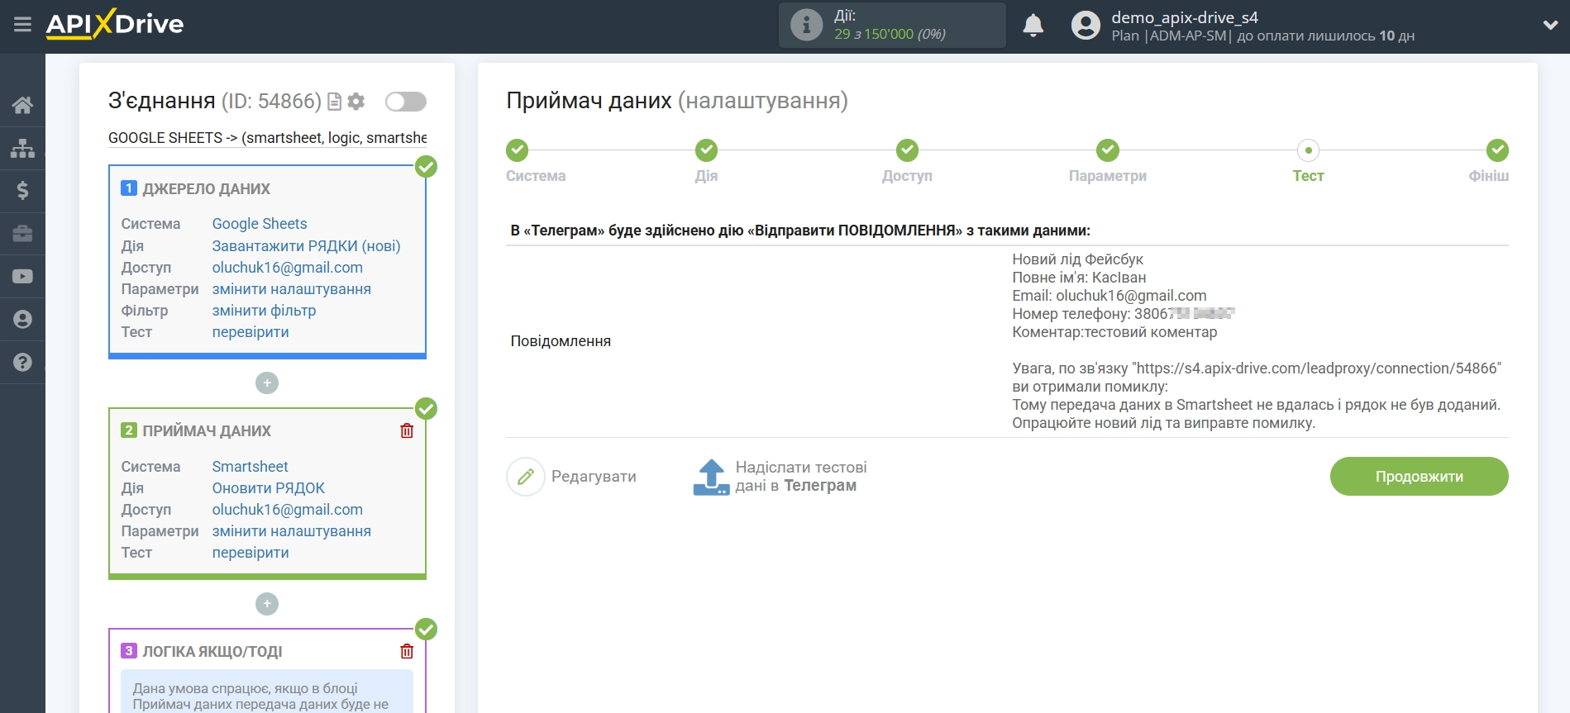Open receiver access oluchuk16@gmail.com link
Viewport: 1570px width, 713px height.
(288, 510)
